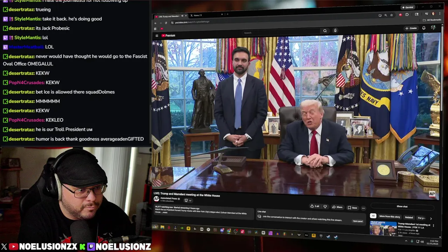The image size is (448, 252).
Task: Click the YouTube search magnifier button
Action: click(325, 31)
